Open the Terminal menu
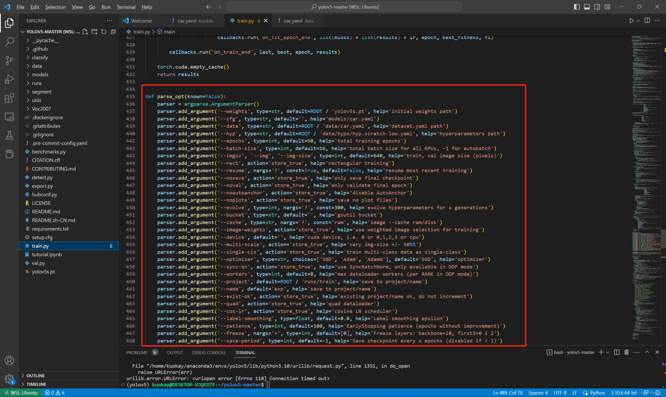666x397 pixels. coord(126,7)
